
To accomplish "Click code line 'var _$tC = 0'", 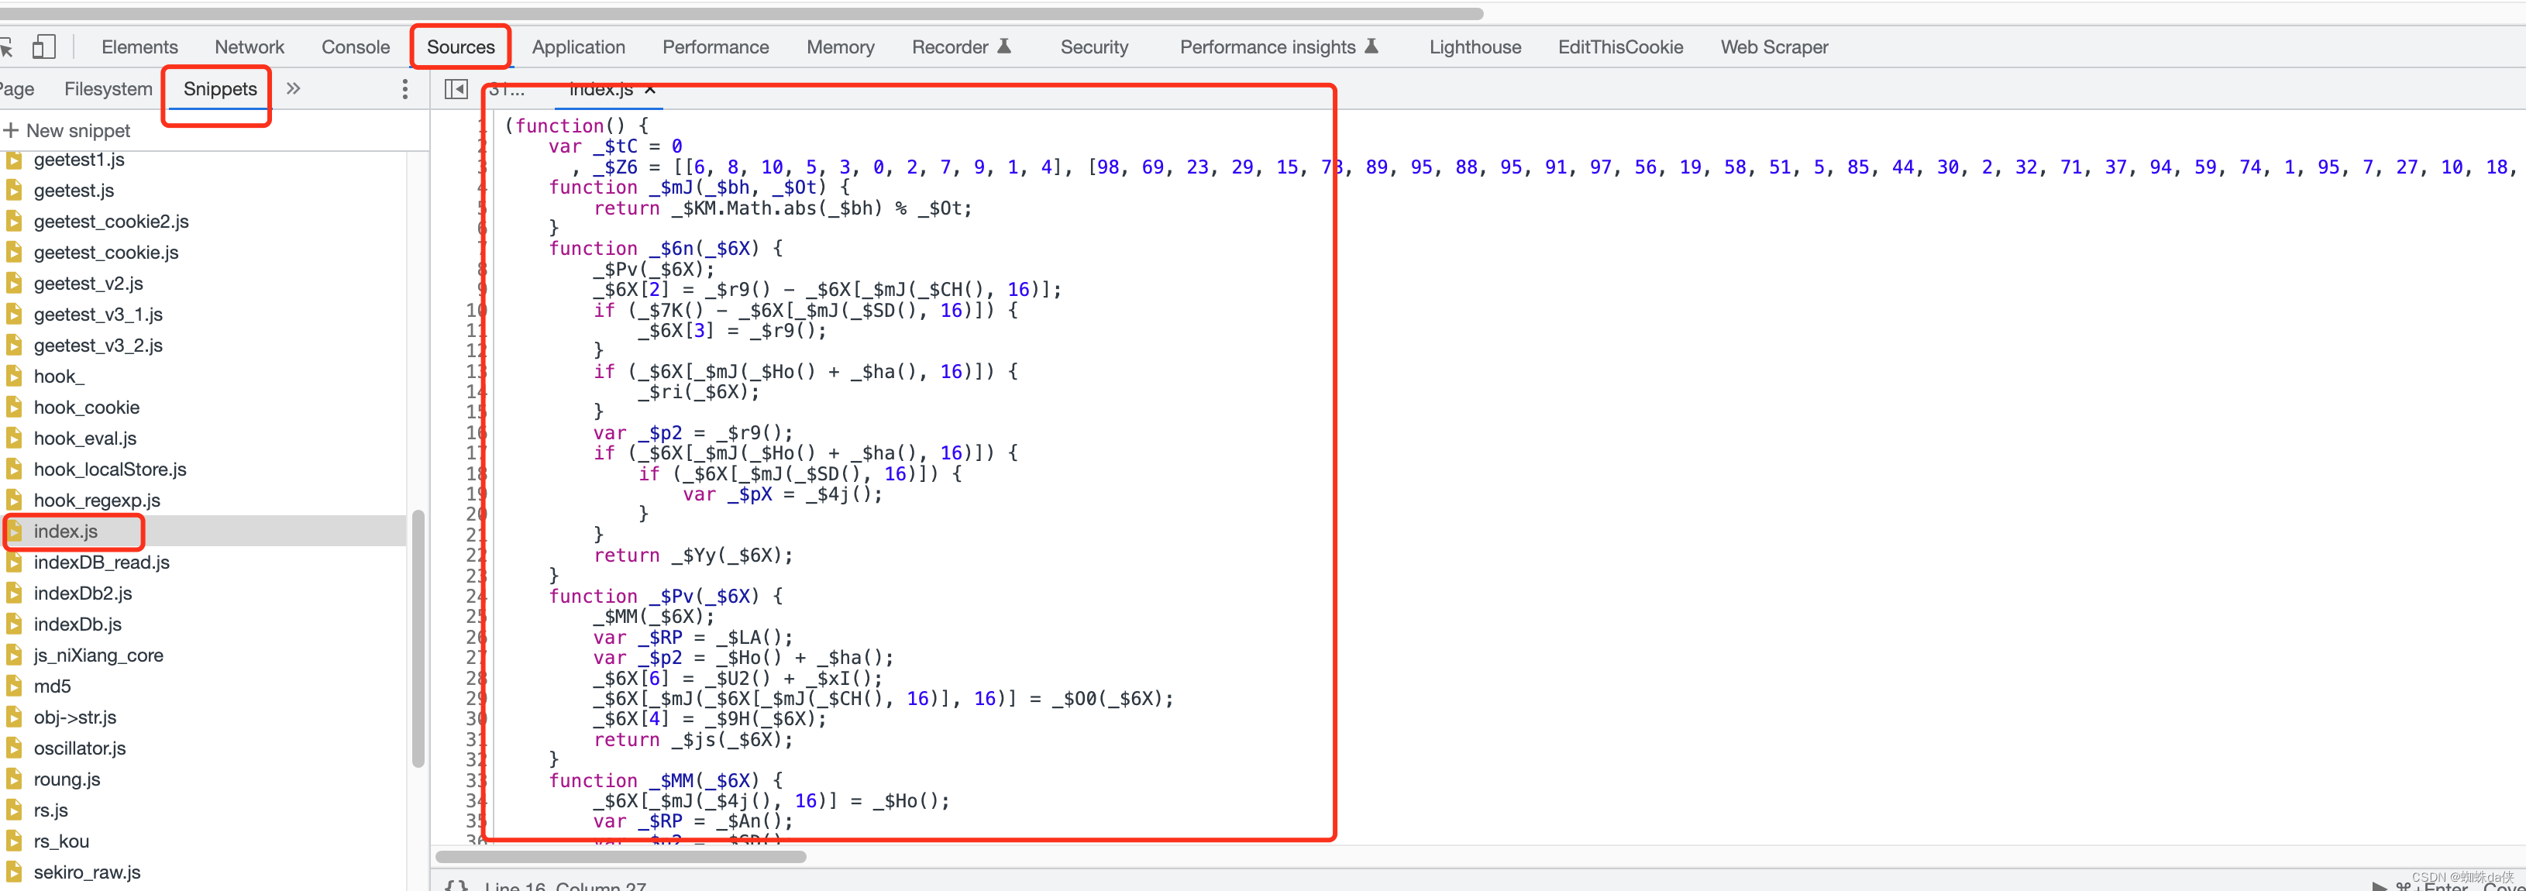I will (614, 146).
